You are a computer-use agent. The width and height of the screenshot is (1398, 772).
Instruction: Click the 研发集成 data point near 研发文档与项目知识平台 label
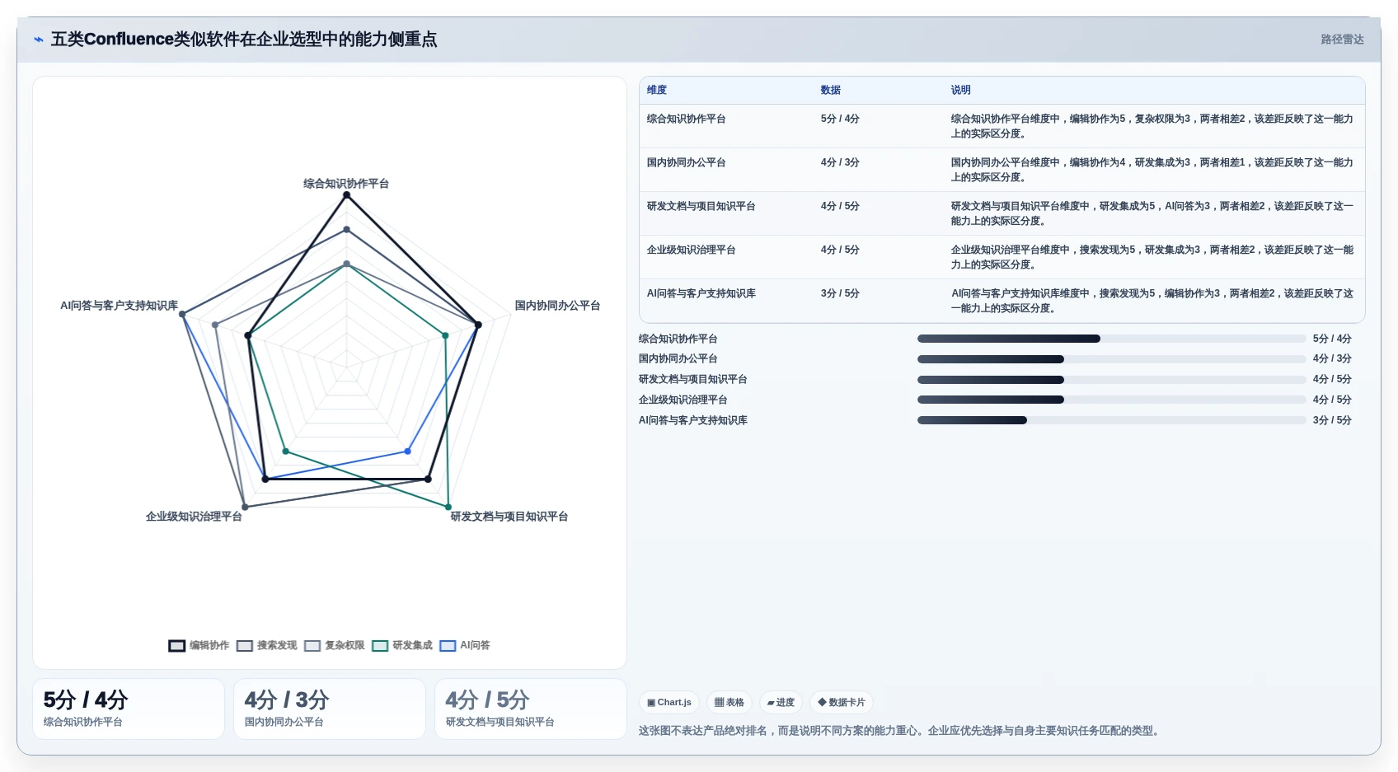point(448,507)
